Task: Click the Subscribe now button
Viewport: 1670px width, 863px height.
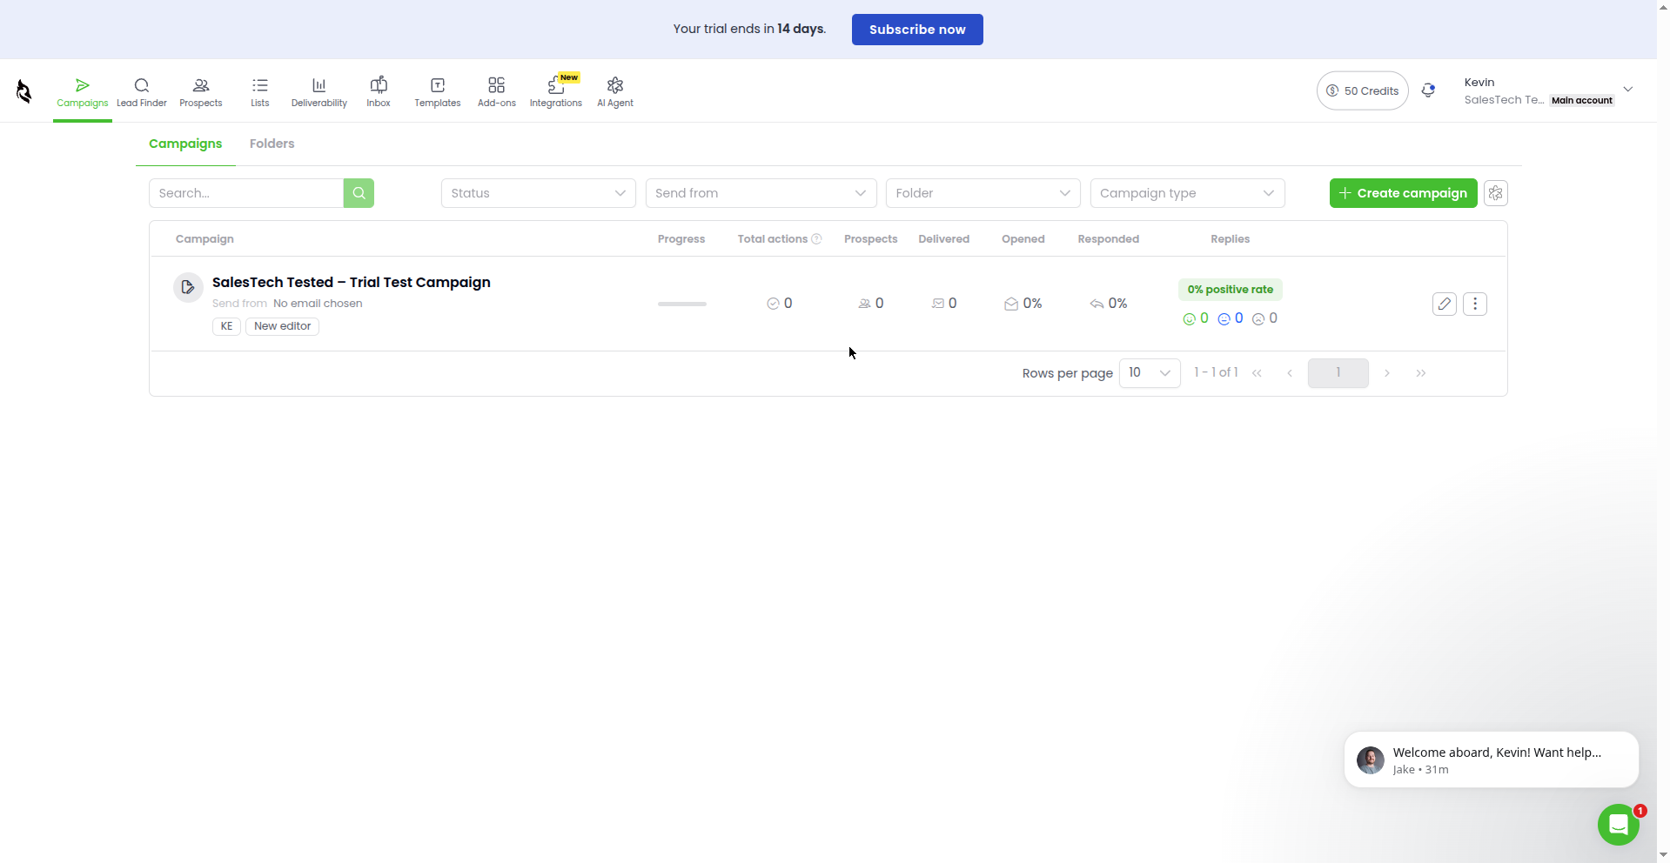Action: click(917, 30)
